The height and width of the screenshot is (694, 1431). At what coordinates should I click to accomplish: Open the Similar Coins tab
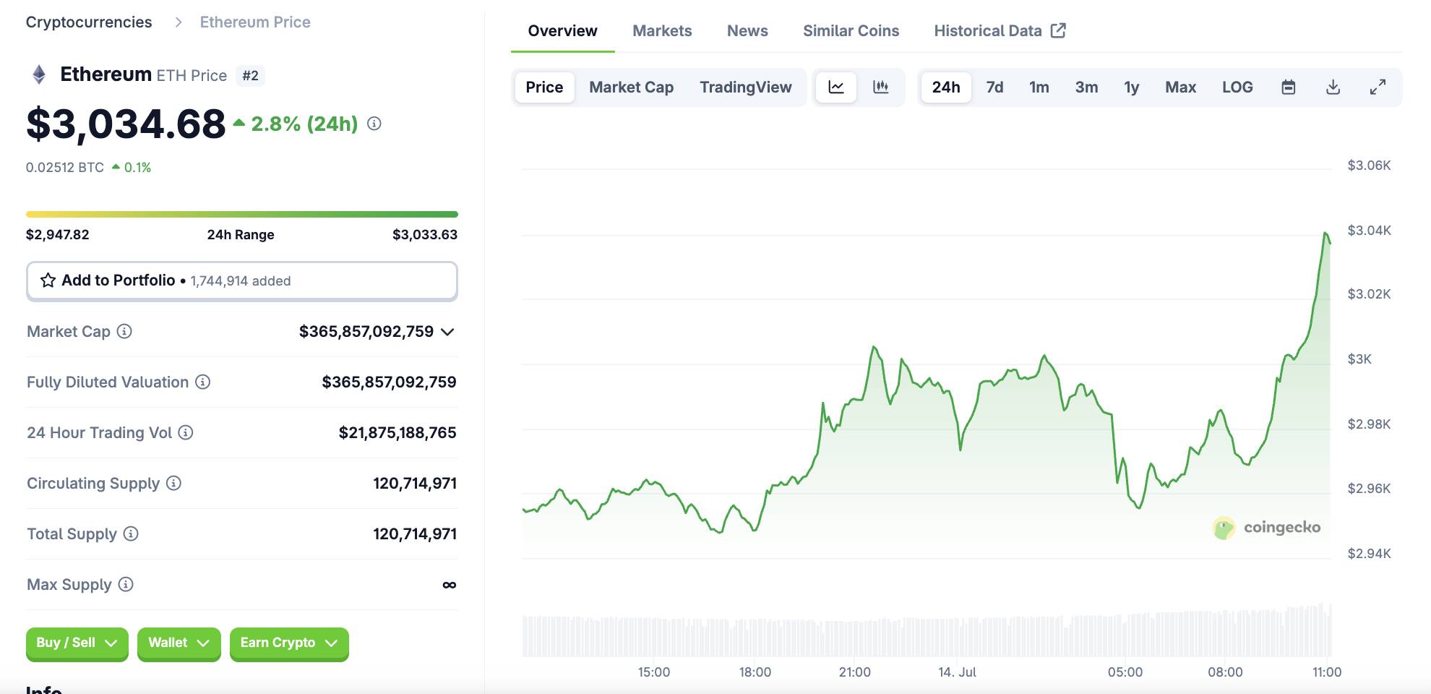coord(851,31)
